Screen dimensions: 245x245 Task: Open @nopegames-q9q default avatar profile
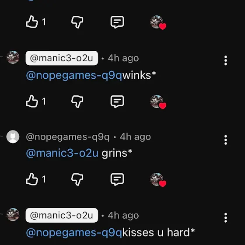(x=13, y=136)
